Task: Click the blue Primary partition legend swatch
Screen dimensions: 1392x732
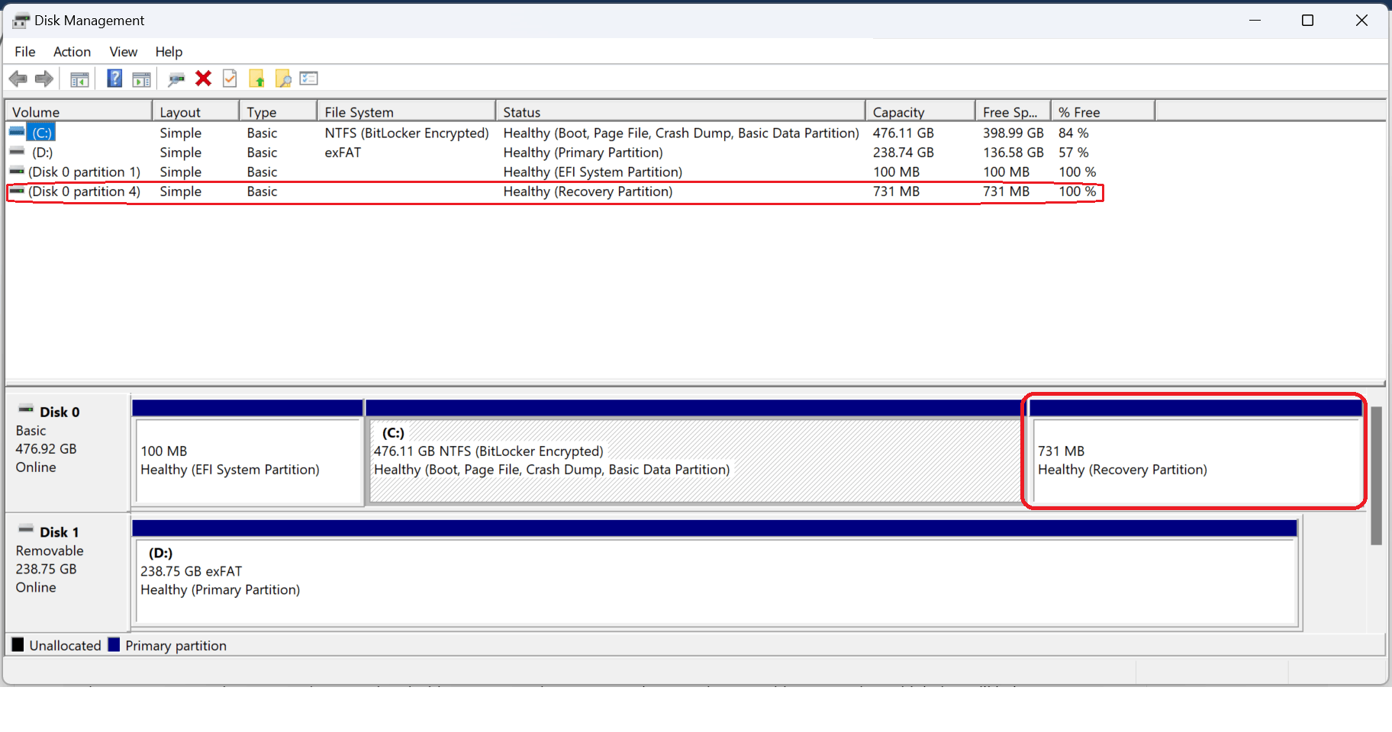Action: pos(114,645)
